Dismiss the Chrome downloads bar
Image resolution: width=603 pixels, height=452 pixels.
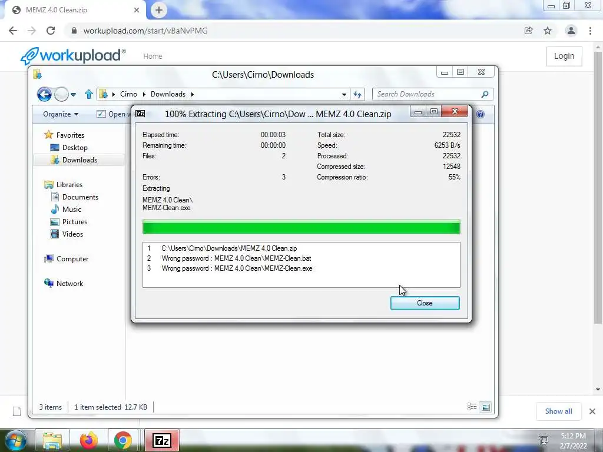point(592,411)
